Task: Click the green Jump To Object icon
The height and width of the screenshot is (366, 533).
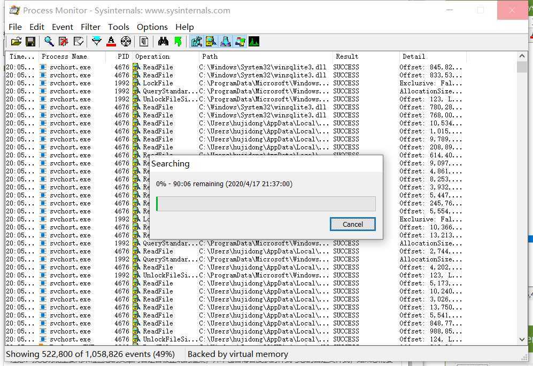Action: [x=178, y=42]
